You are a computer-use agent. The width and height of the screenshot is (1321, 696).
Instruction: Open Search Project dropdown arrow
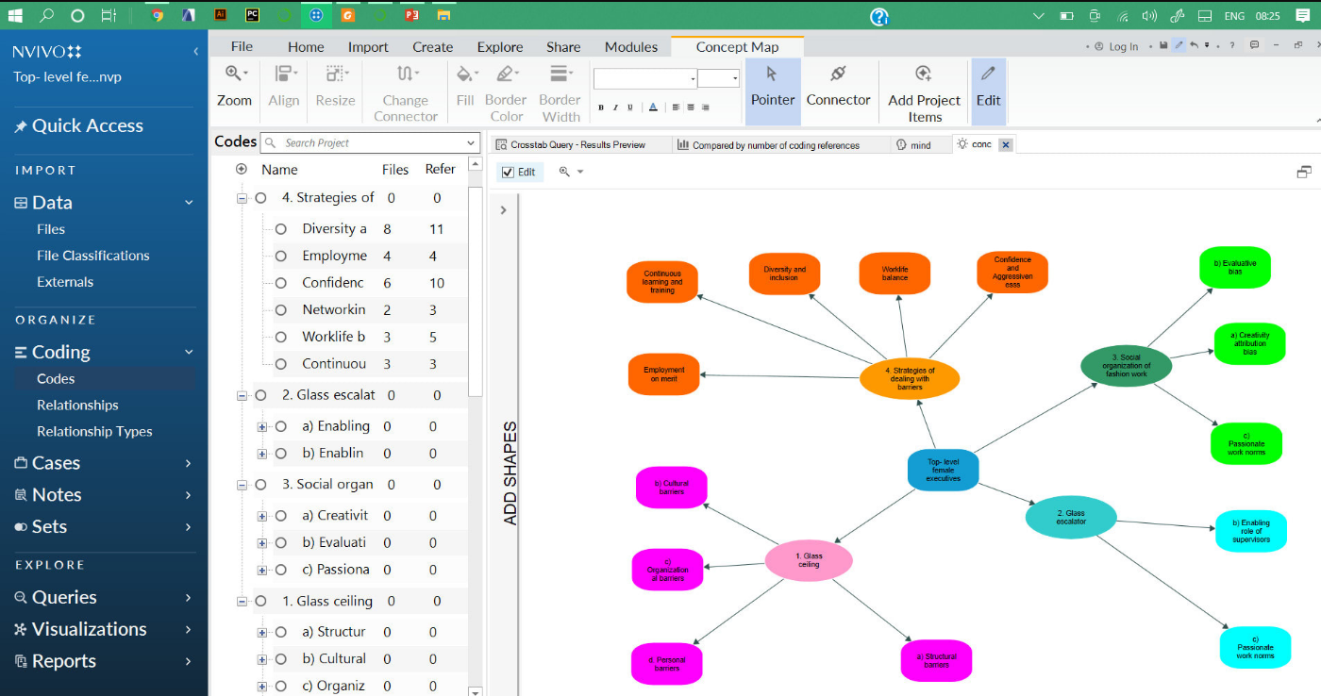point(471,142)
